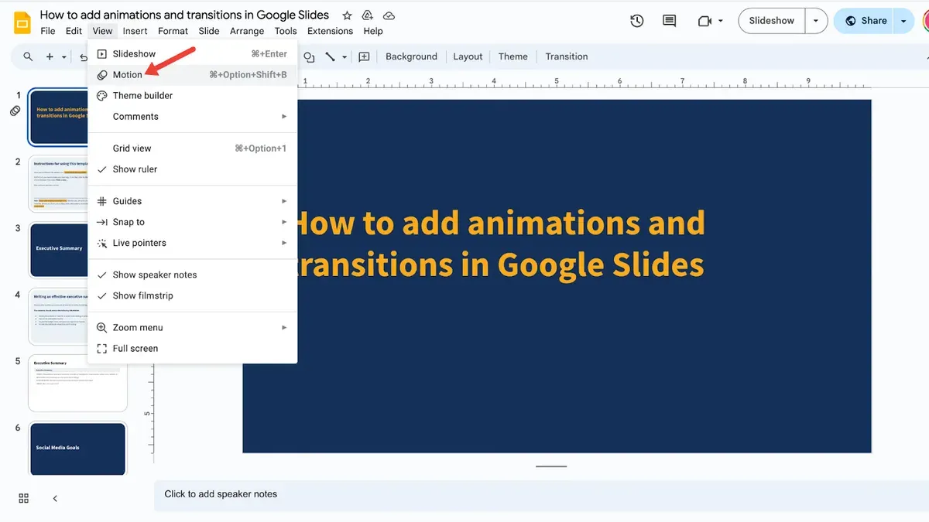Screen dimensions: 929x522
Task: Choose Slideshow in the View menu
Action: [192, 53]
